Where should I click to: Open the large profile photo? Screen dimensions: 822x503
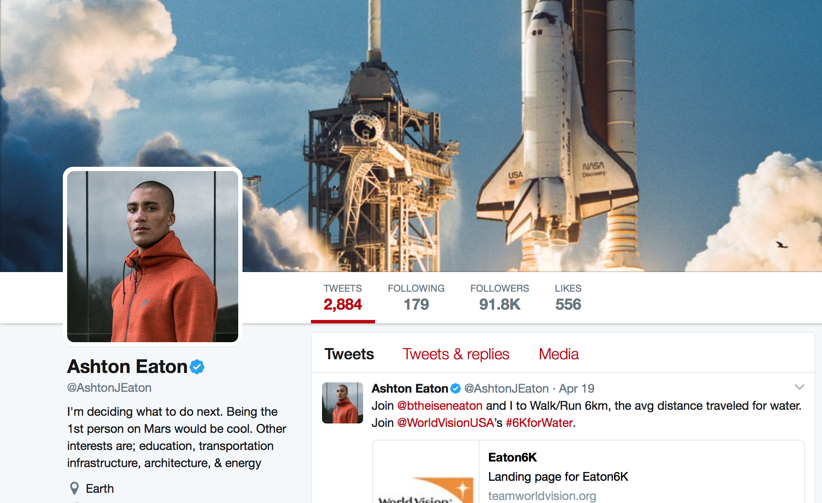(153, 257)
